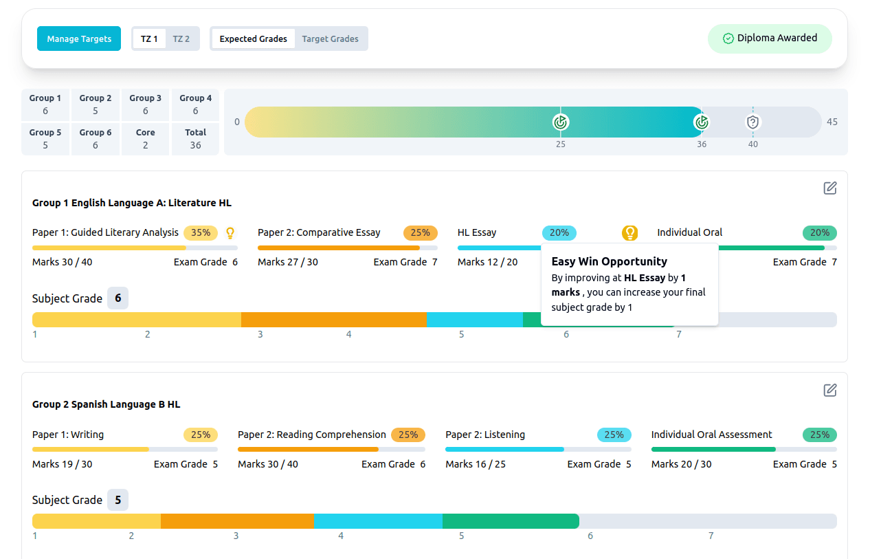Click the Spanish Subject Grade 5 bar

(434, 521)
